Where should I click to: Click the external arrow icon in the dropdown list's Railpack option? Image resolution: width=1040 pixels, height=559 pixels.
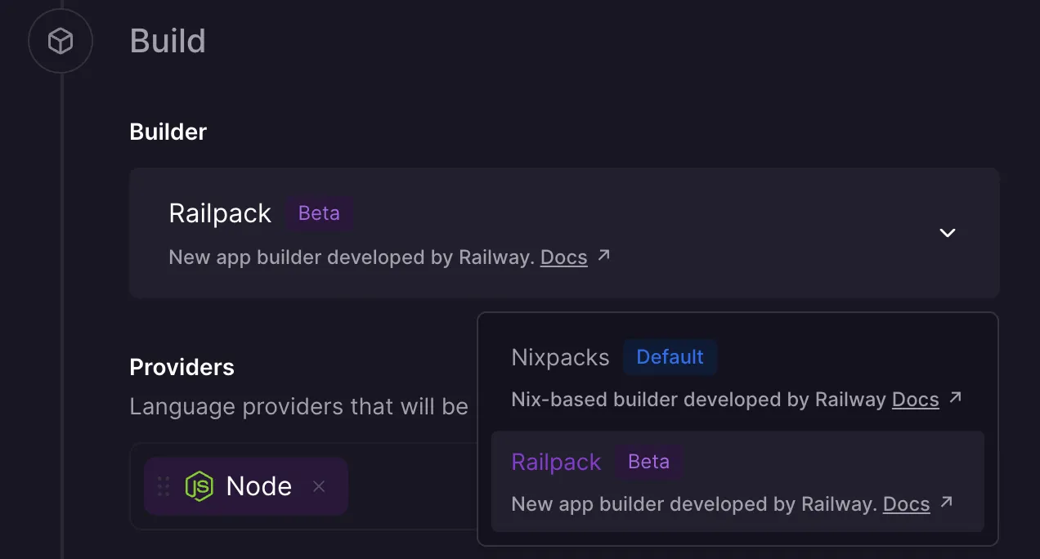(x=946, y=503)
